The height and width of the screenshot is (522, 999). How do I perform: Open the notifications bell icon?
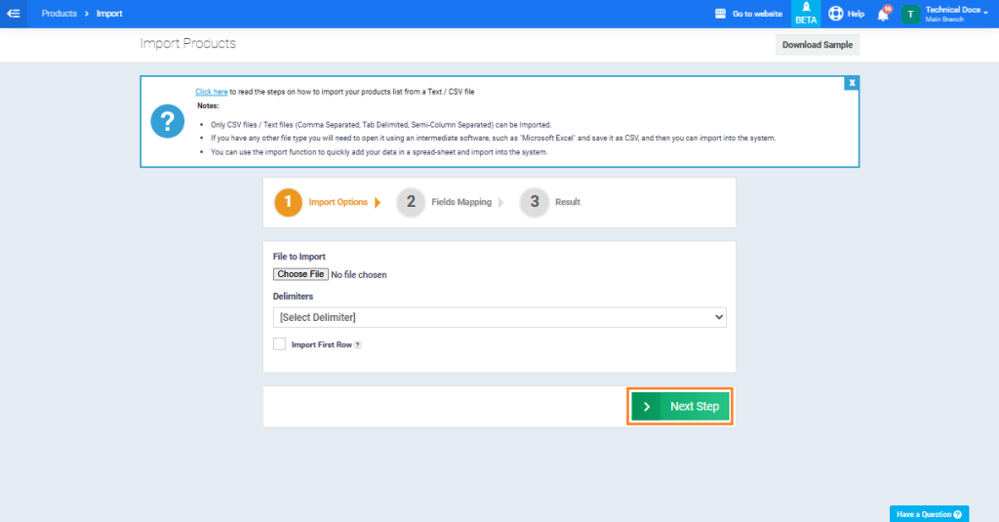pos(883,15)
